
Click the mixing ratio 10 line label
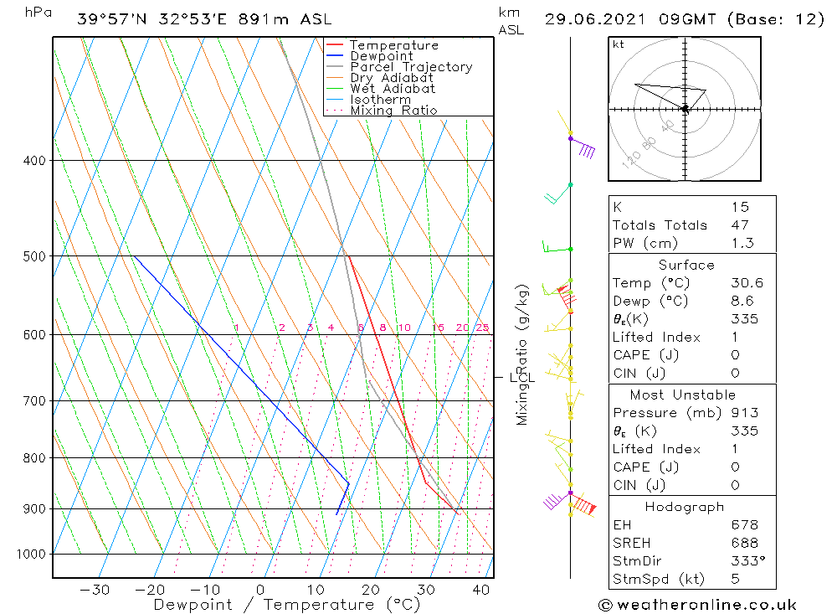click(x=404, y=328)
